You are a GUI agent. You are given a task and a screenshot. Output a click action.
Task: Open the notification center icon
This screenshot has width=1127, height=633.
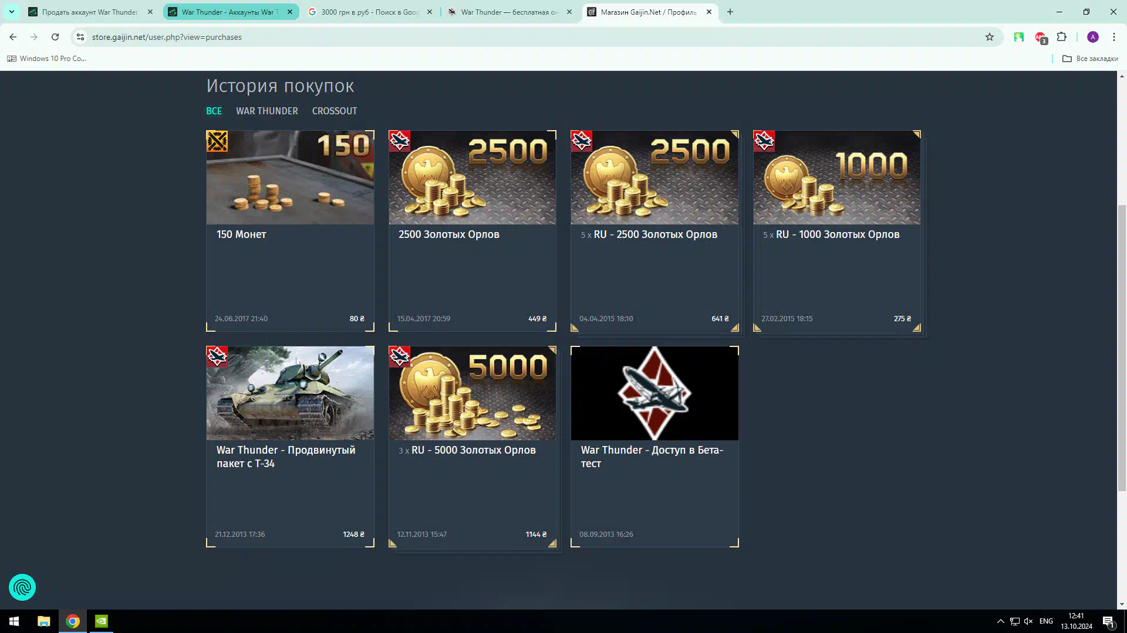point(1108,621)
